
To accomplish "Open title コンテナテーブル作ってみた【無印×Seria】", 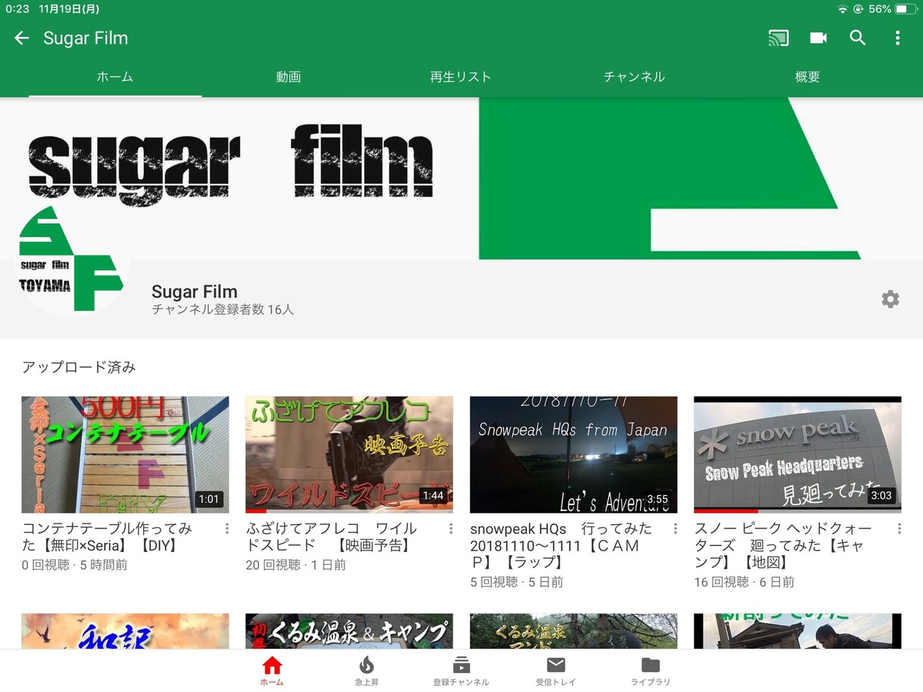I will (107, 536).
